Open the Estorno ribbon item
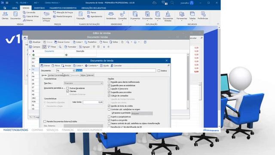 pyautogui.click(x=27, y=20)
